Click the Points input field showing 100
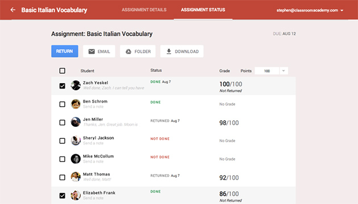This screenshot has height=204, width=358. (267, 71)
